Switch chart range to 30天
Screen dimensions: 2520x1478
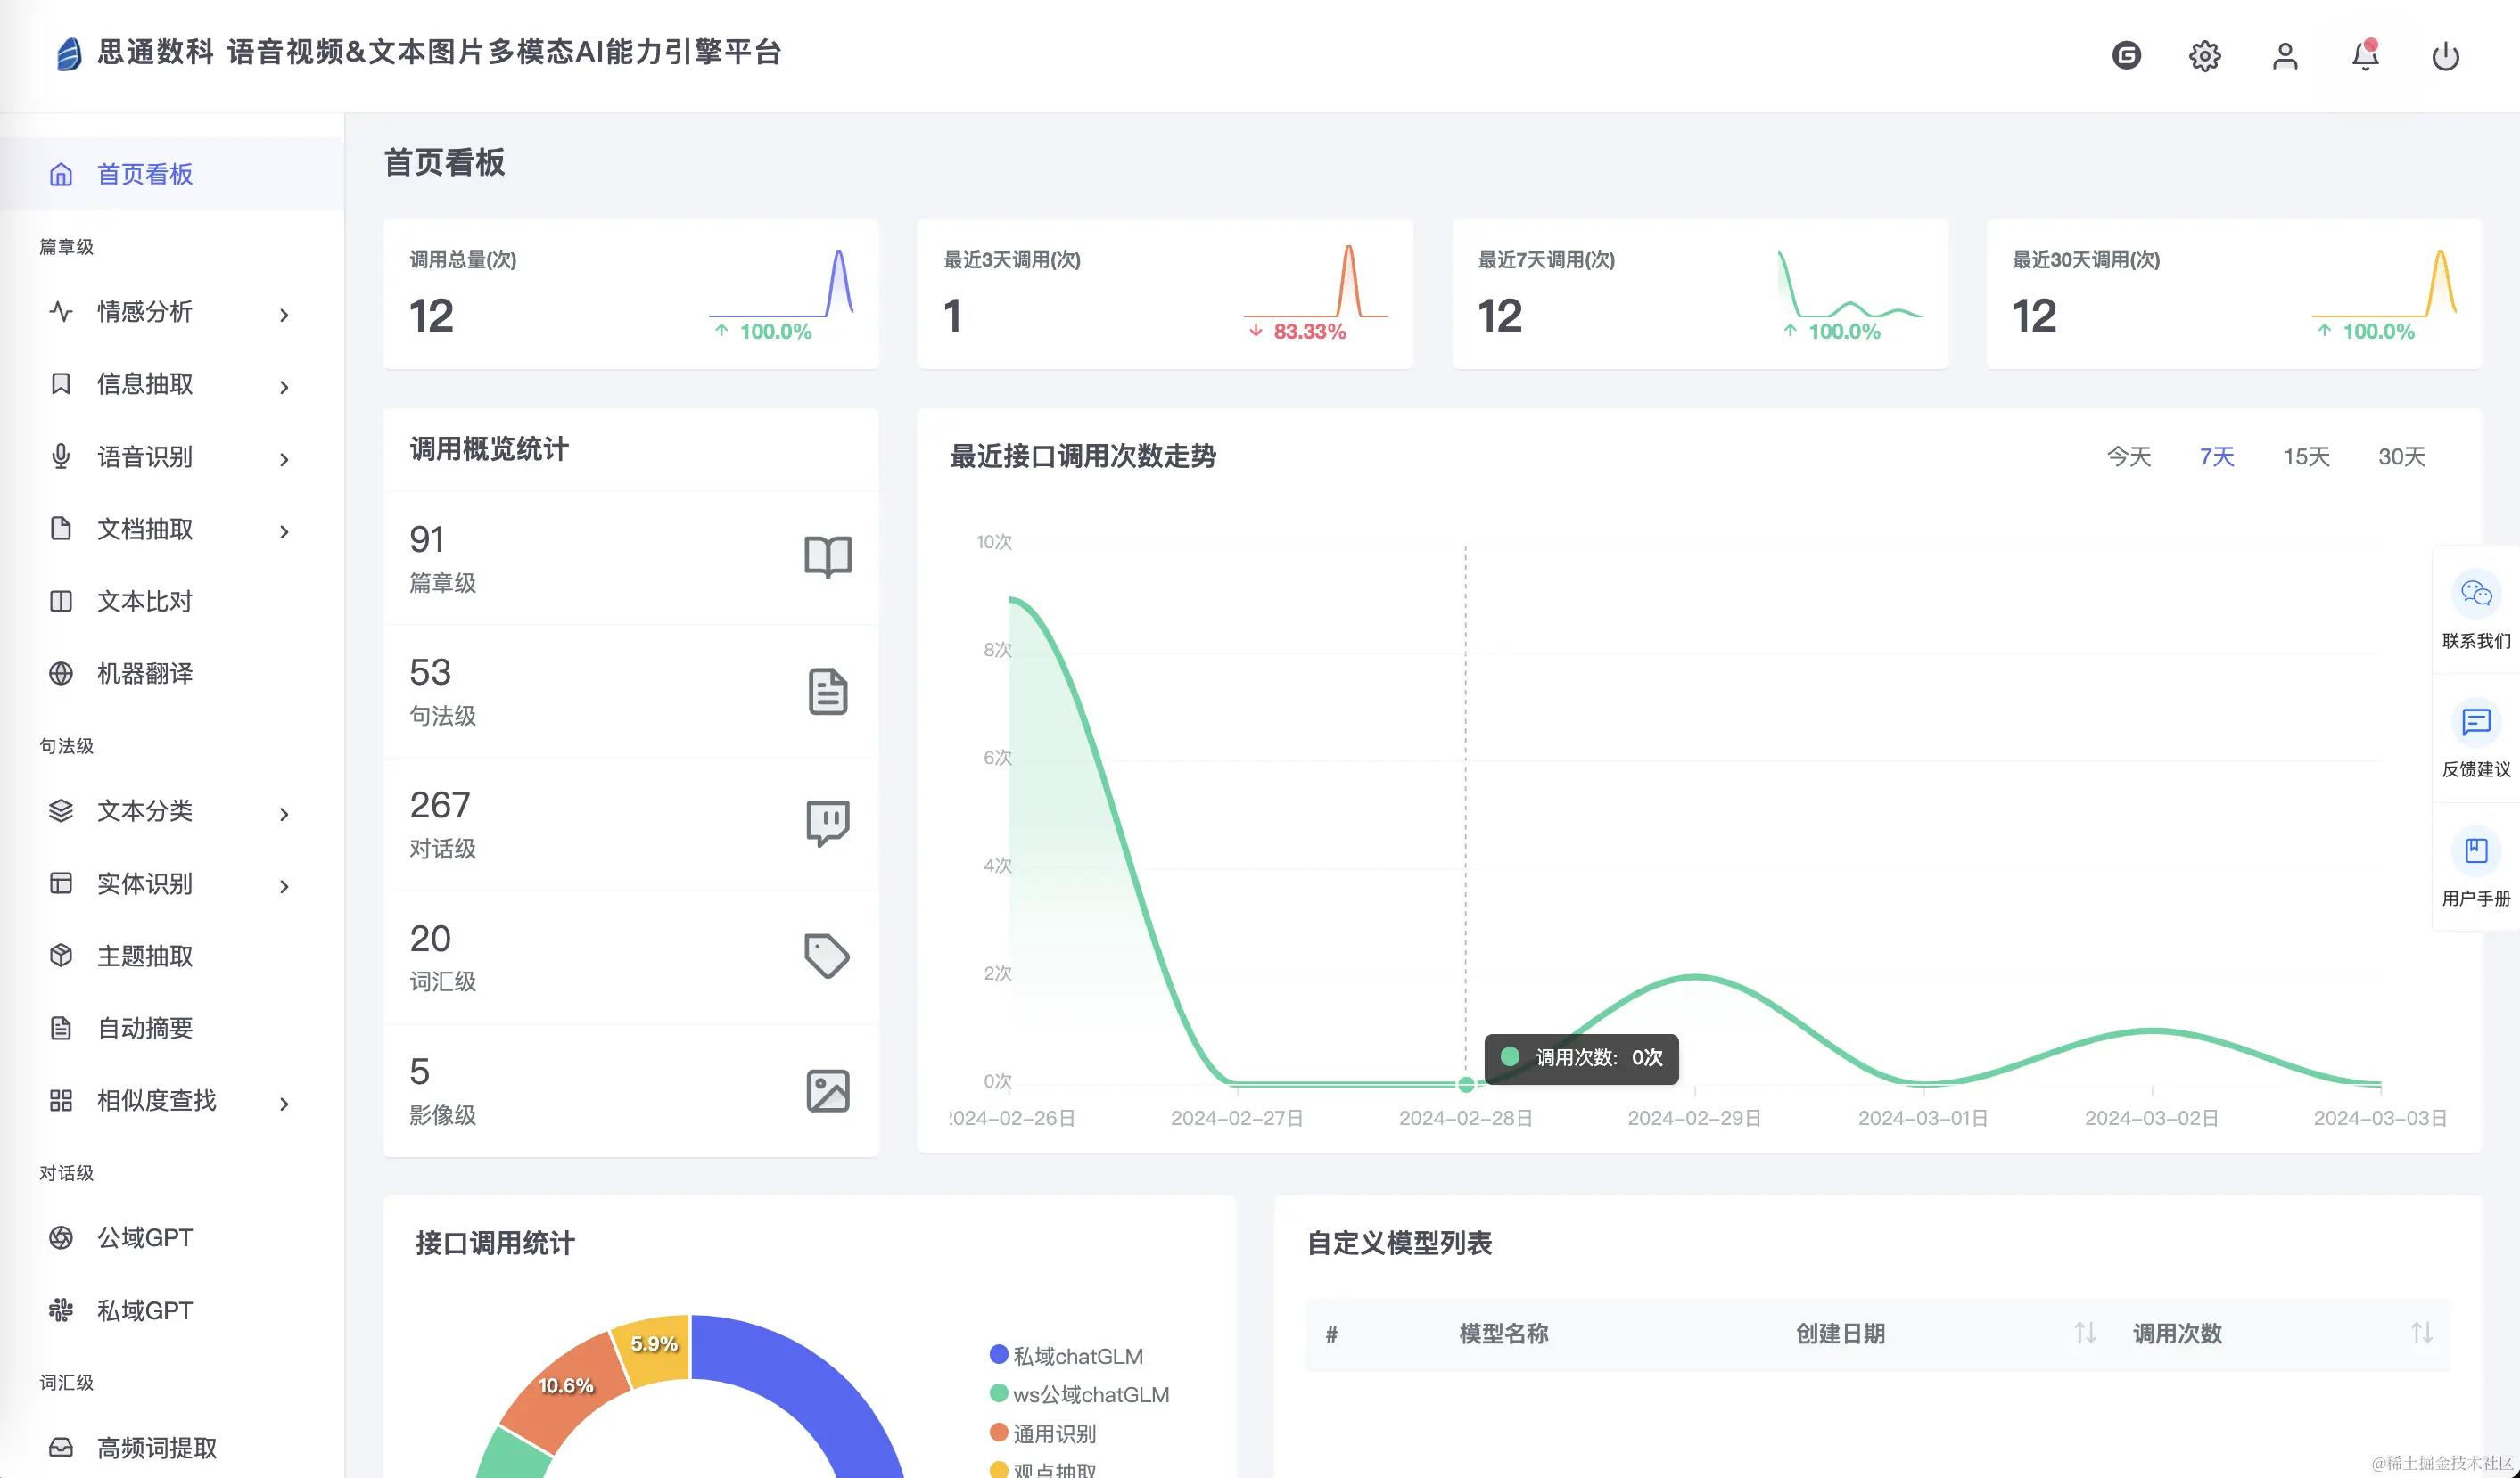pos(2400,456)
